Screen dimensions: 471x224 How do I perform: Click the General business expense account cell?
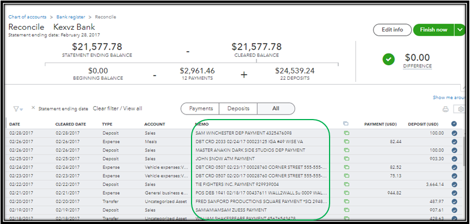point(166,193)
